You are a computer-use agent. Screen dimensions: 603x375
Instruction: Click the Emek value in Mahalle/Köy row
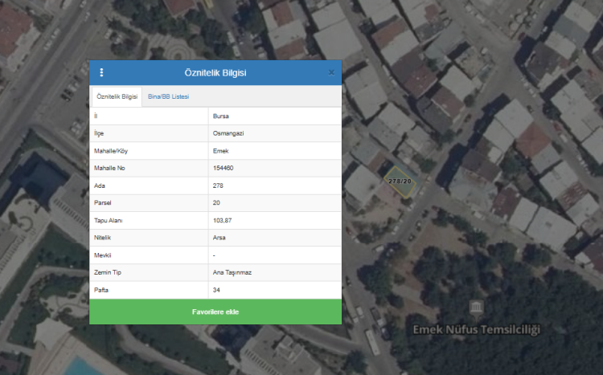[x=221, y=151]
